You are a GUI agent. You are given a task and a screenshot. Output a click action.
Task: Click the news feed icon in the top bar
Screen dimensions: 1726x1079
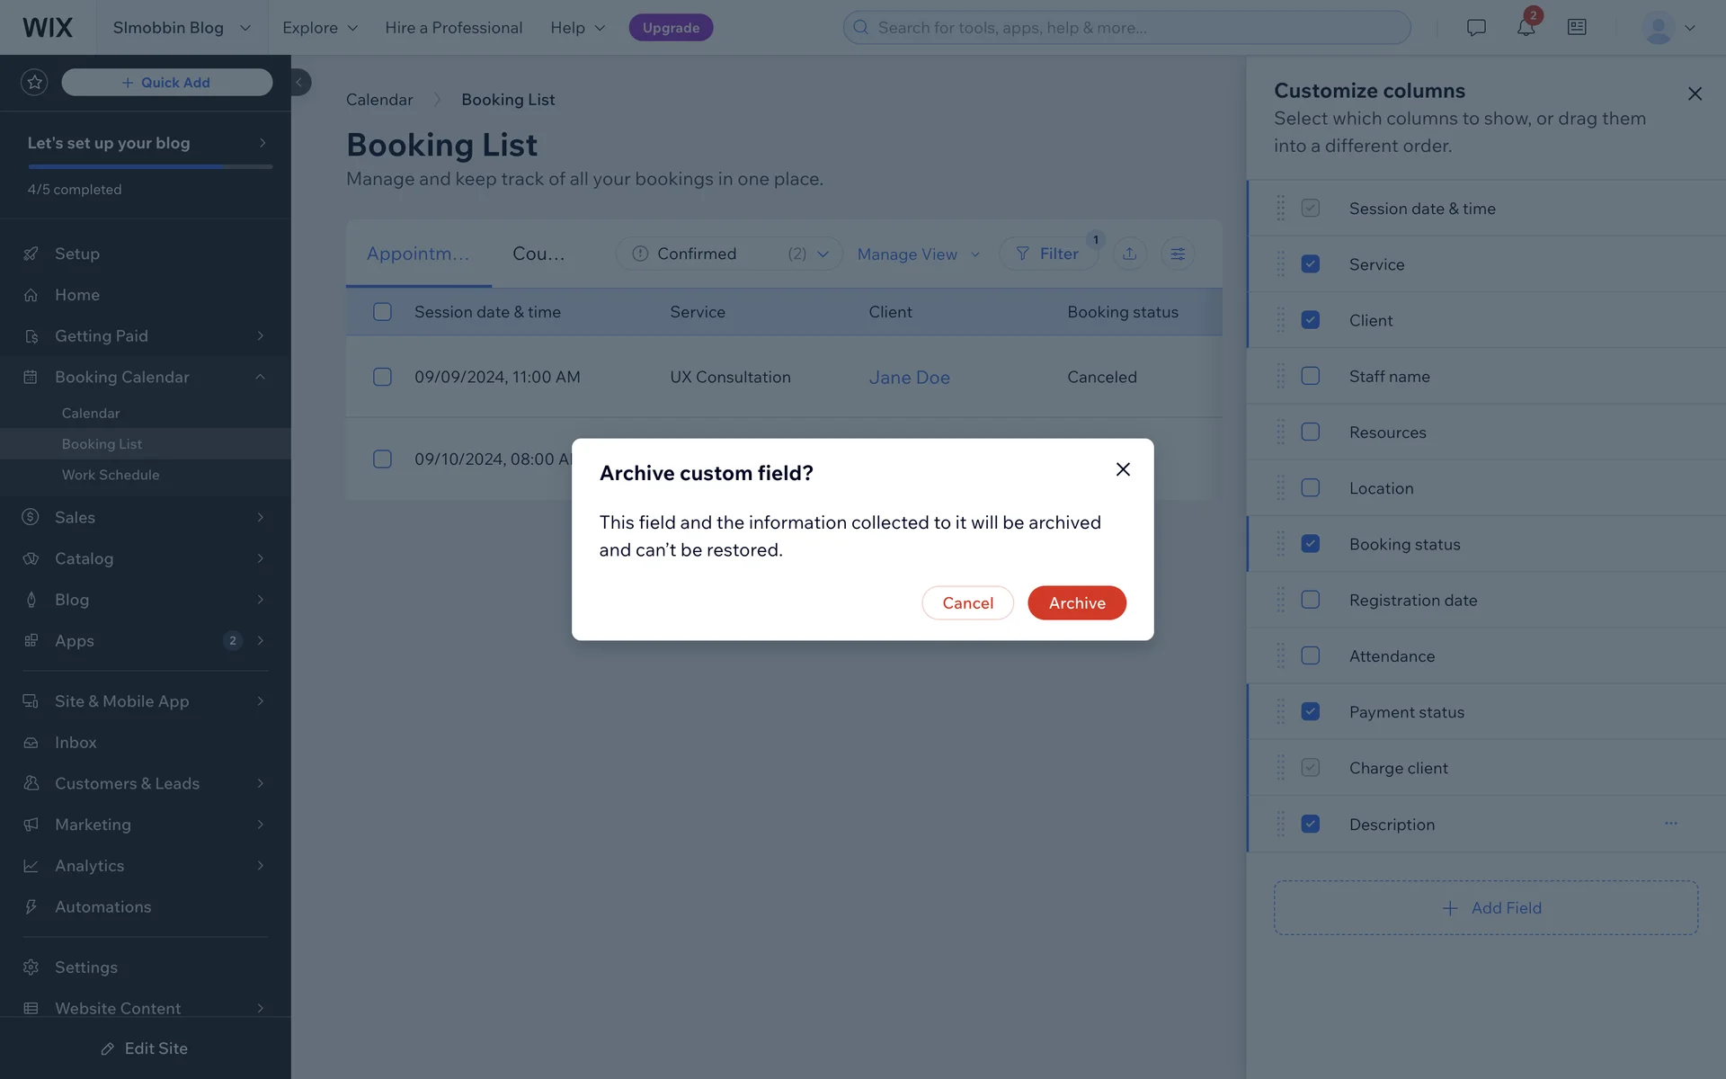click(1576, 27)
